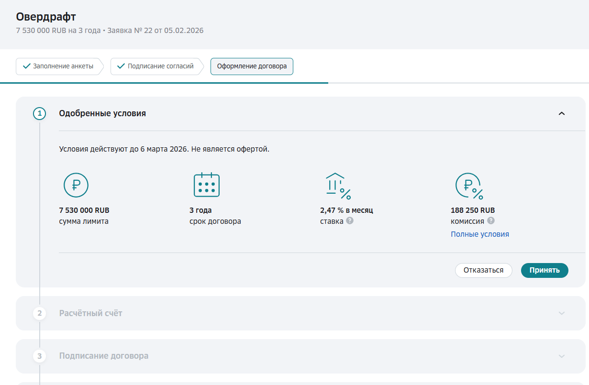The width and height of the screenshot is (589, 385).
Task: Click the Условия действуют до 6 марта notice
Action: [x=164, y=149]
